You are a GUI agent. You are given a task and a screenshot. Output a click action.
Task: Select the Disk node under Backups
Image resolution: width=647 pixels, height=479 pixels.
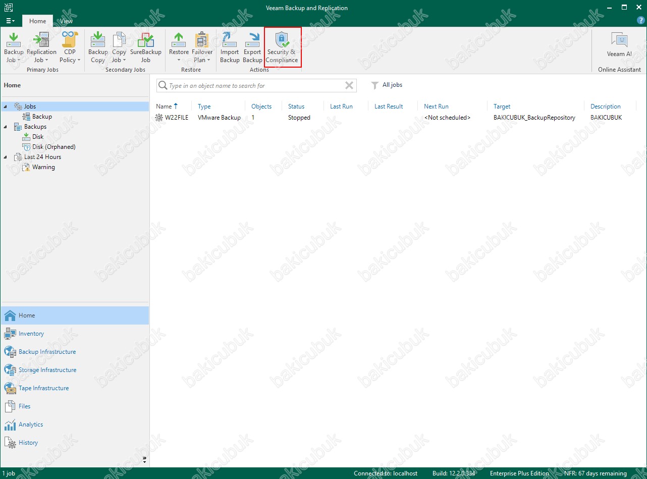point(38,137)
